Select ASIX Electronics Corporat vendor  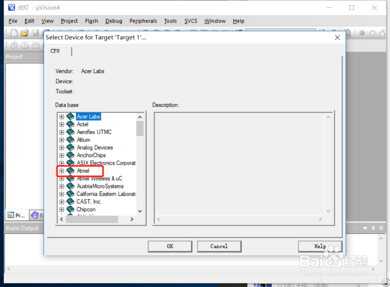coord(106,163)
